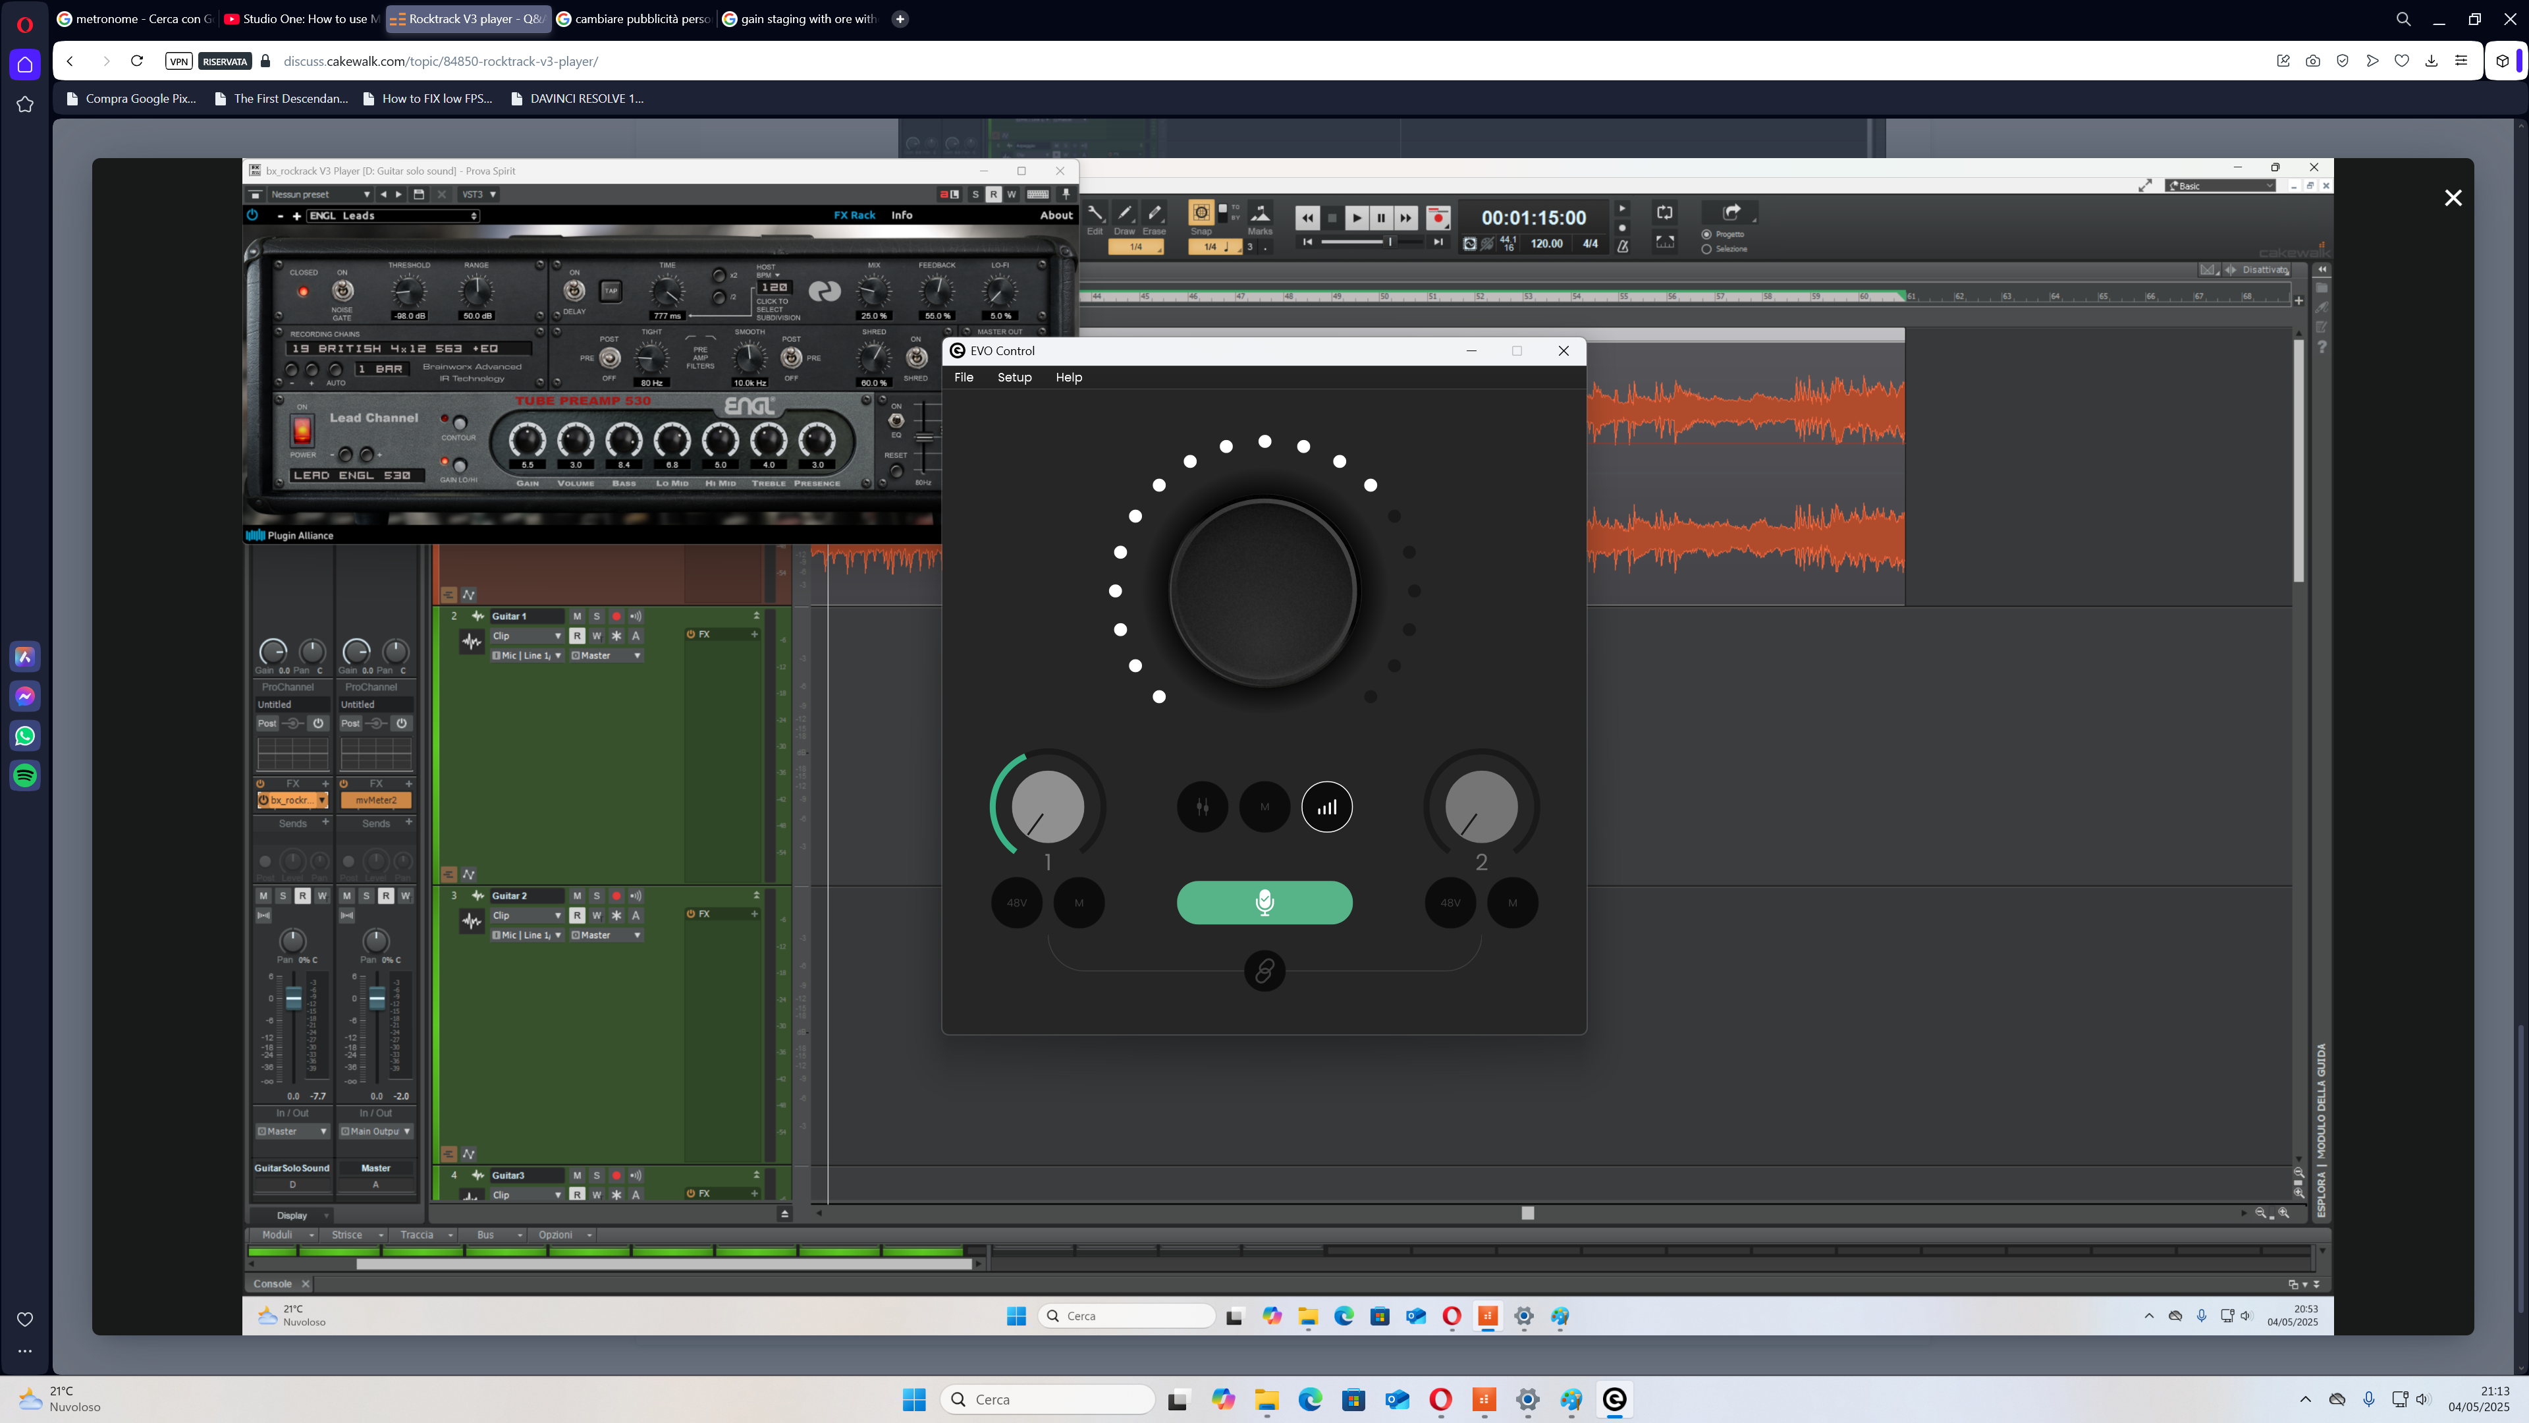Click the VPN button in address bar
Viewport: 2529px width, 1423px height.
[178, 61]
